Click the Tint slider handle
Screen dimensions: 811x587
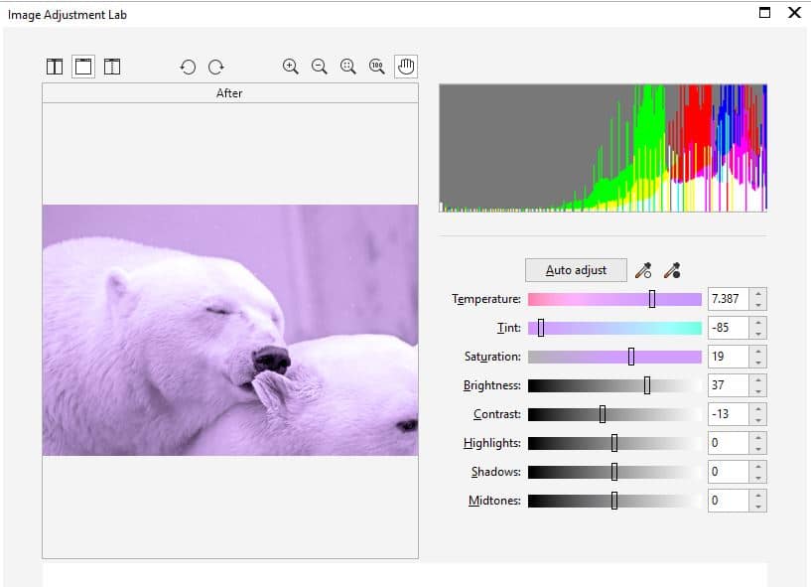coord(541,328)
